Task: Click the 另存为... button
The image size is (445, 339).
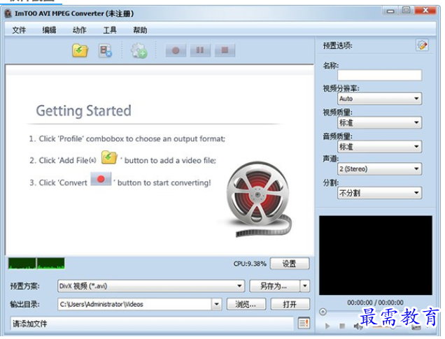Action: (274, 286)
